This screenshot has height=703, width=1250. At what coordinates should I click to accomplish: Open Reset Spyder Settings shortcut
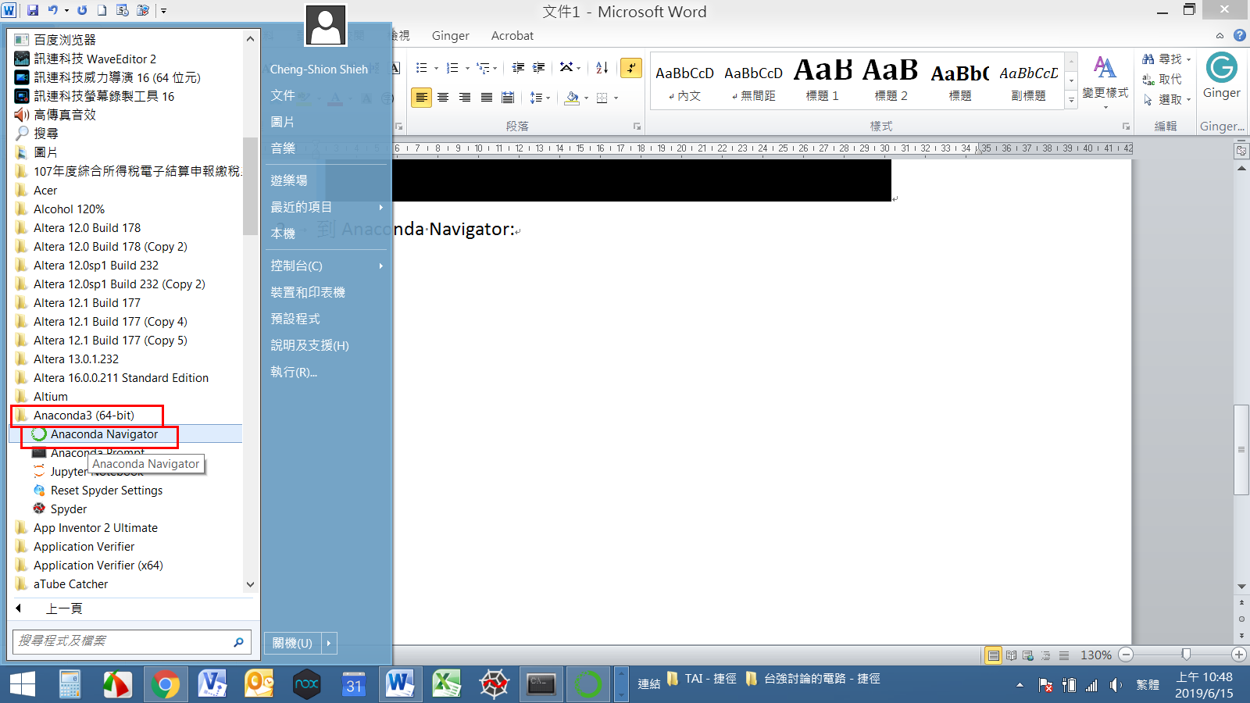(x=106, y=491)
